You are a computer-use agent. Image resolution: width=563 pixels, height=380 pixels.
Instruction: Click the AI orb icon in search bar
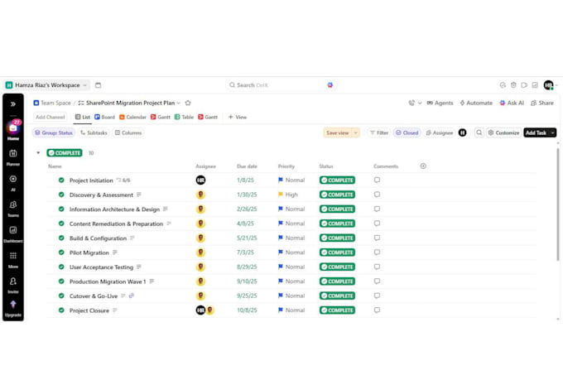pos(330,85)
